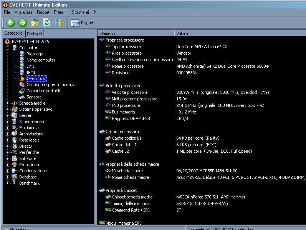Click the Scheda video monitor icon
The height and width of the screenshot is (230, 306).
click(15, 122)
